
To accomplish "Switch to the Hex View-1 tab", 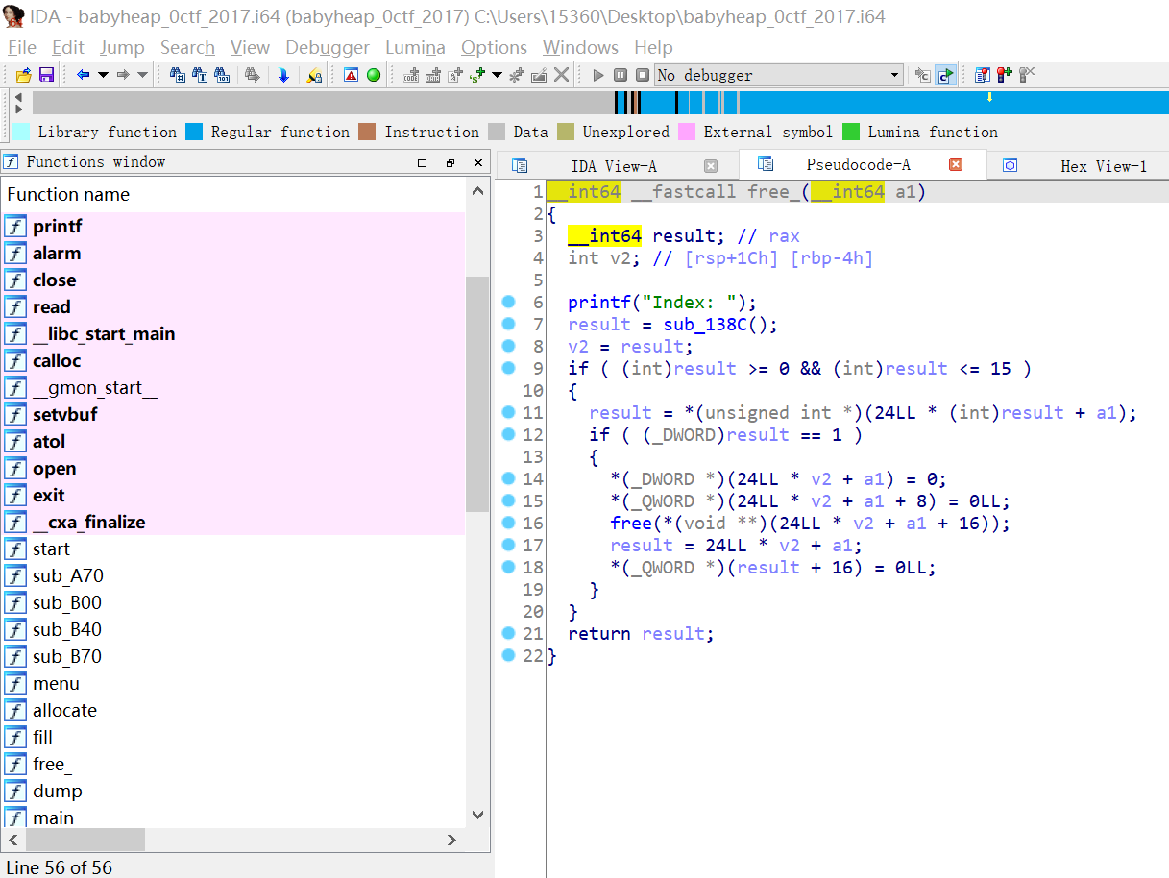I will point(1103,166).
